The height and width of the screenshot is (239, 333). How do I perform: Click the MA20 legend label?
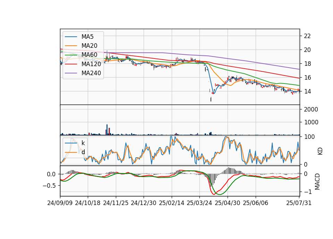click(89, 46)
